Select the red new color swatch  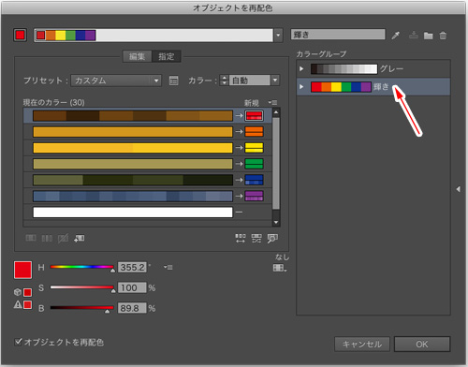point(254,116)
